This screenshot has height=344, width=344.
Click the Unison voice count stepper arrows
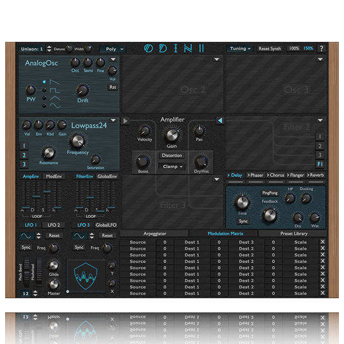coord(49,49)
